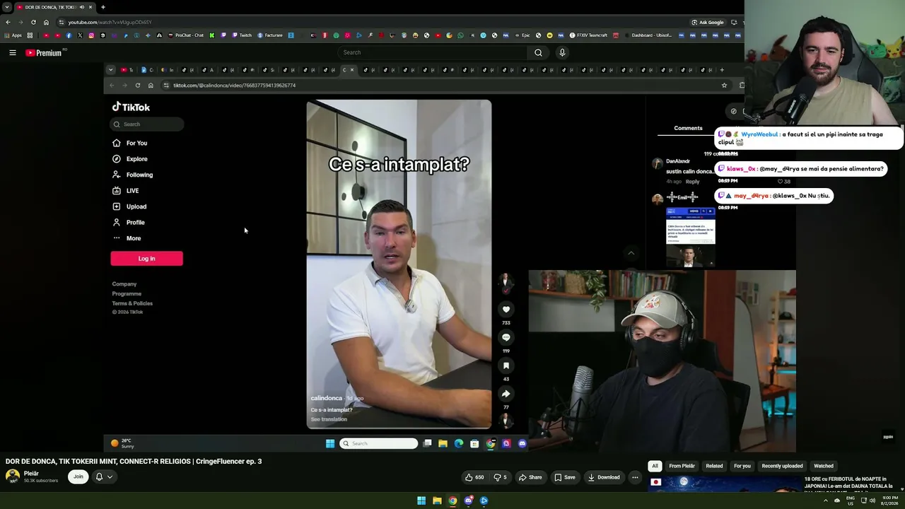
Task: Select the All filter chip
Action: [x=655, y=466]
